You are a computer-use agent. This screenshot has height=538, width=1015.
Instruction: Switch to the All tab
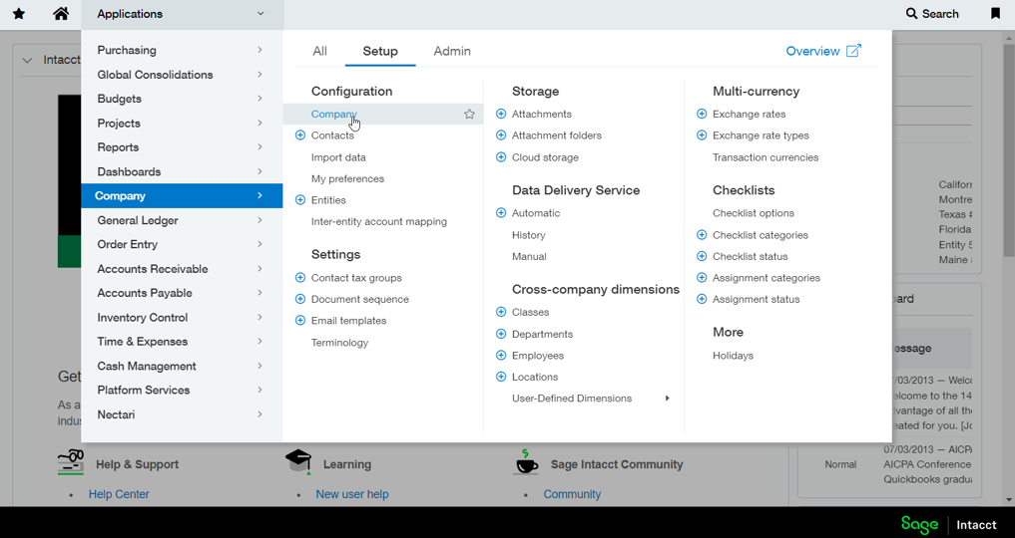pyautogui.click(x=319, y=51)
